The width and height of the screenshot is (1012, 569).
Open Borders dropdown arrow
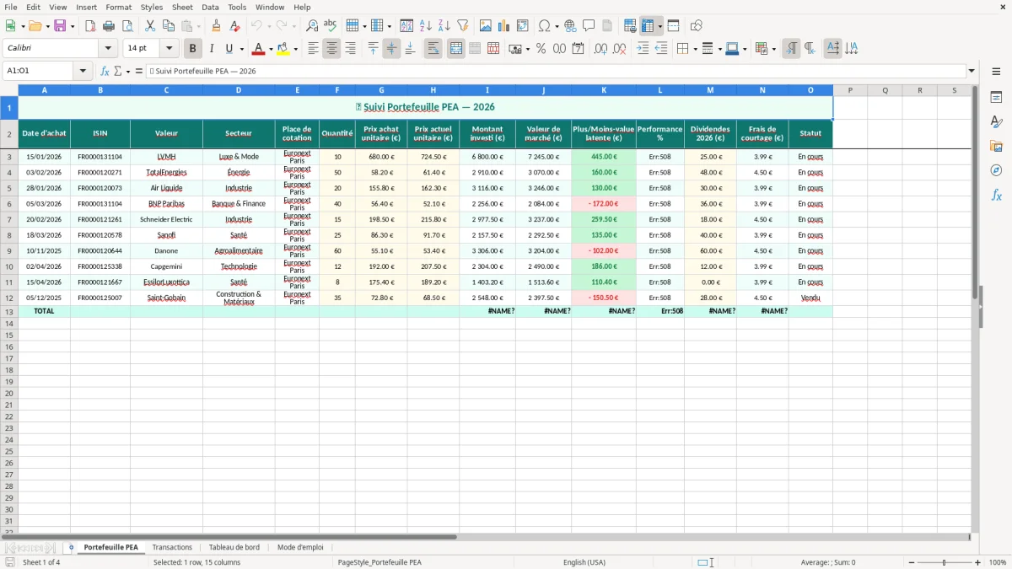point(695,49)
